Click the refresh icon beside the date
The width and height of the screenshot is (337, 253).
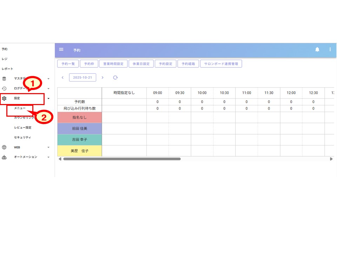click(x=115, y=78)
